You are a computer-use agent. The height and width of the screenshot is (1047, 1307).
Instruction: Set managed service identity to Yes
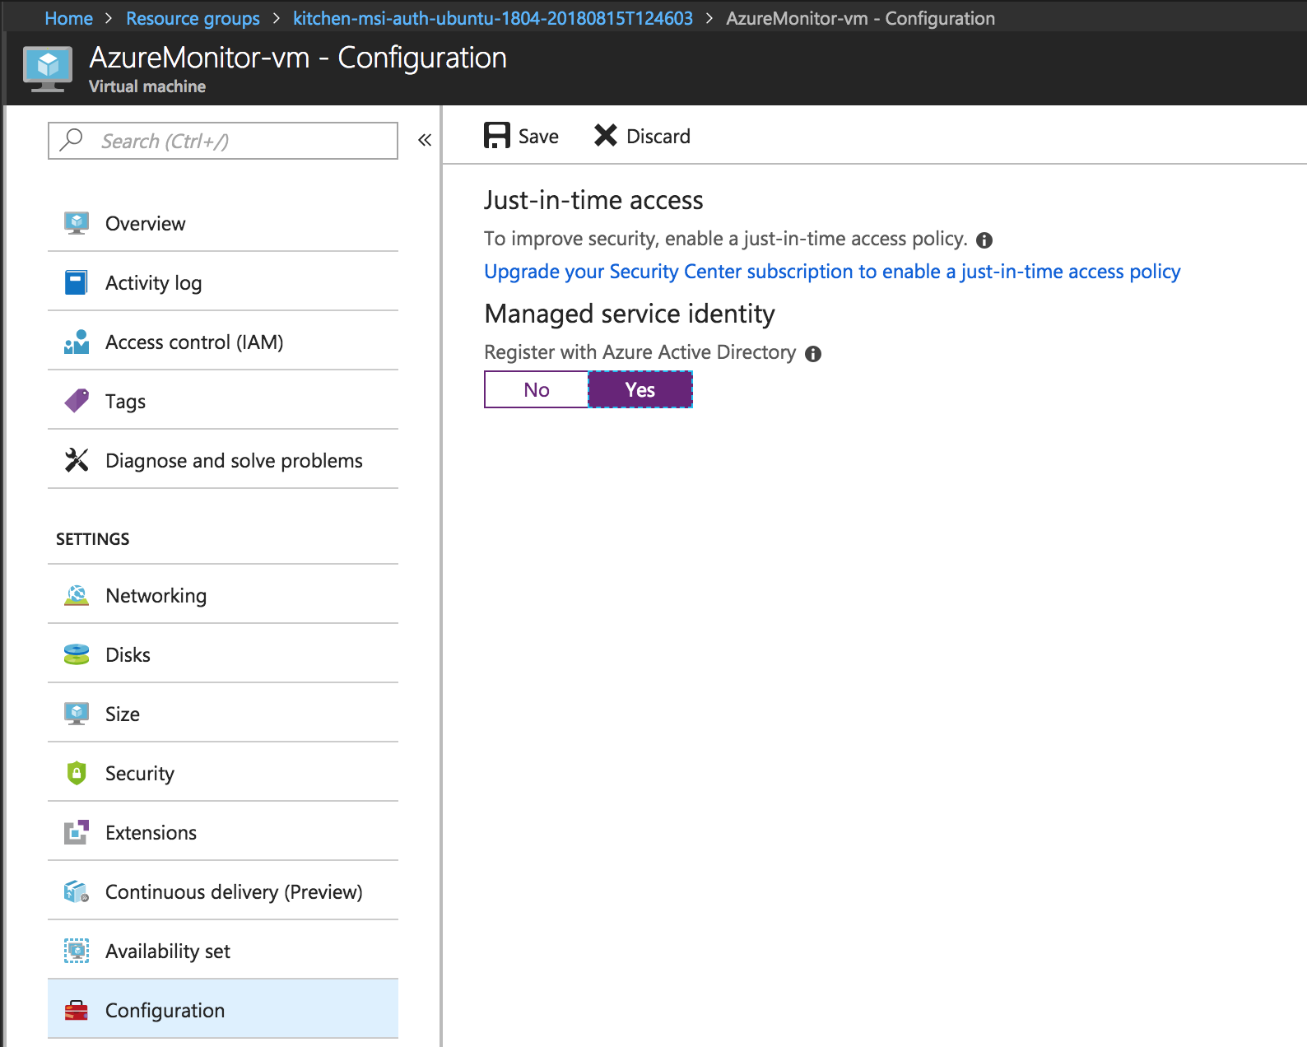(640, 389)
